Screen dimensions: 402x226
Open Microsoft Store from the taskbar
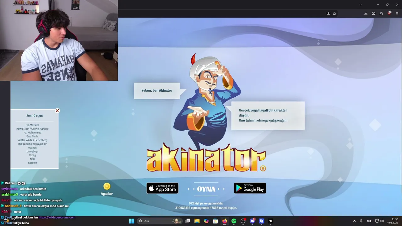click(215, 221)
